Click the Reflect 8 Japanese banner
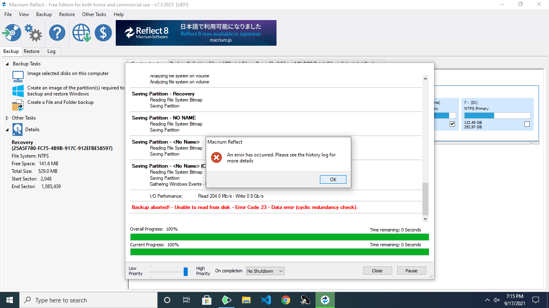 click(x=196, y=33)
